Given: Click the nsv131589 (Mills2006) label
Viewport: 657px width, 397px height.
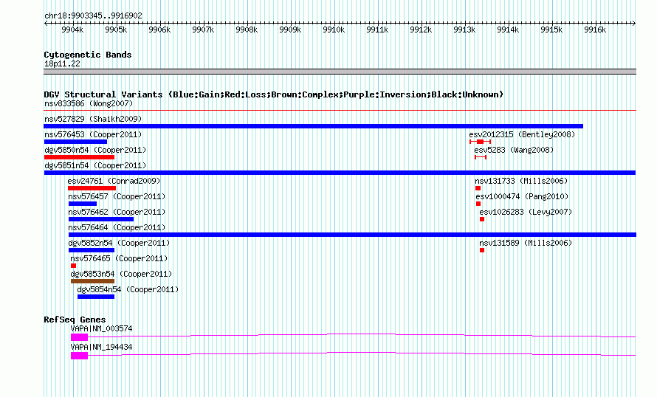Looking at the screenshot, I should 526,243.
